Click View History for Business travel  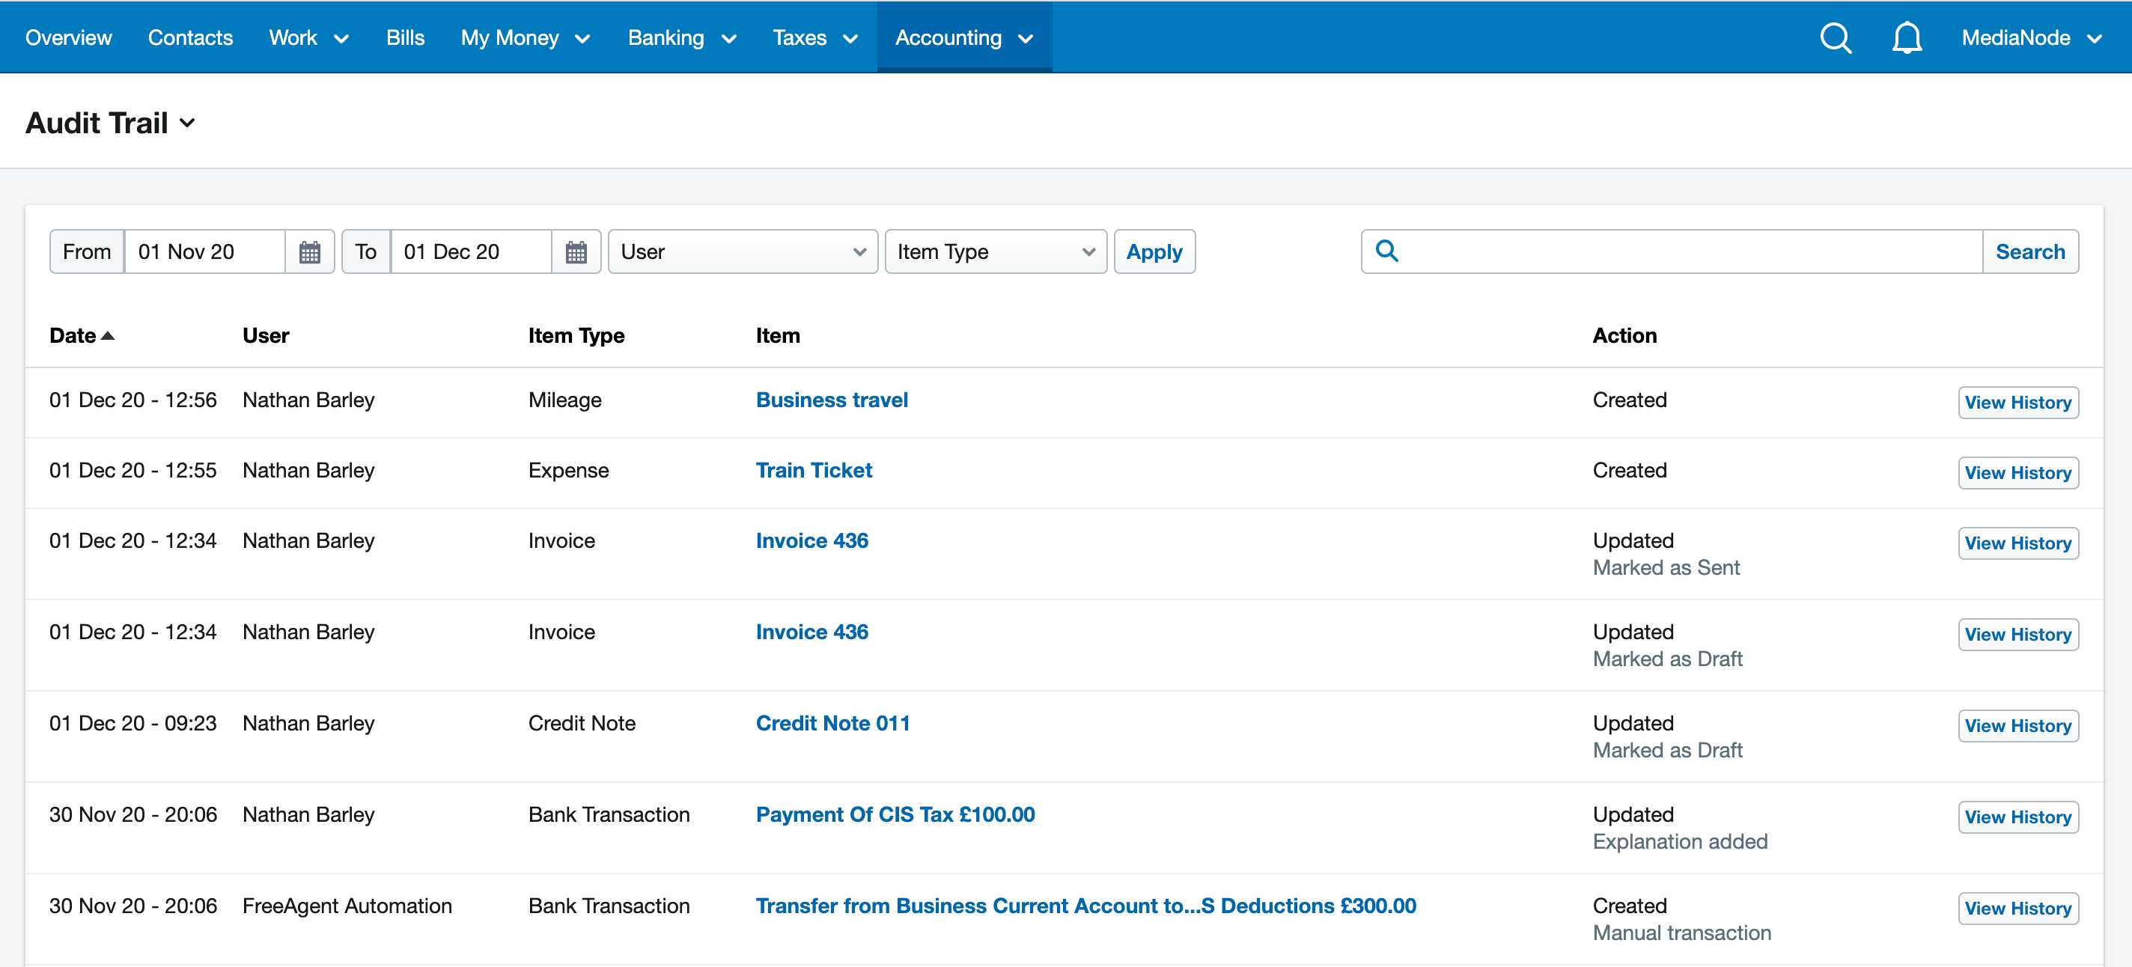2019,401
